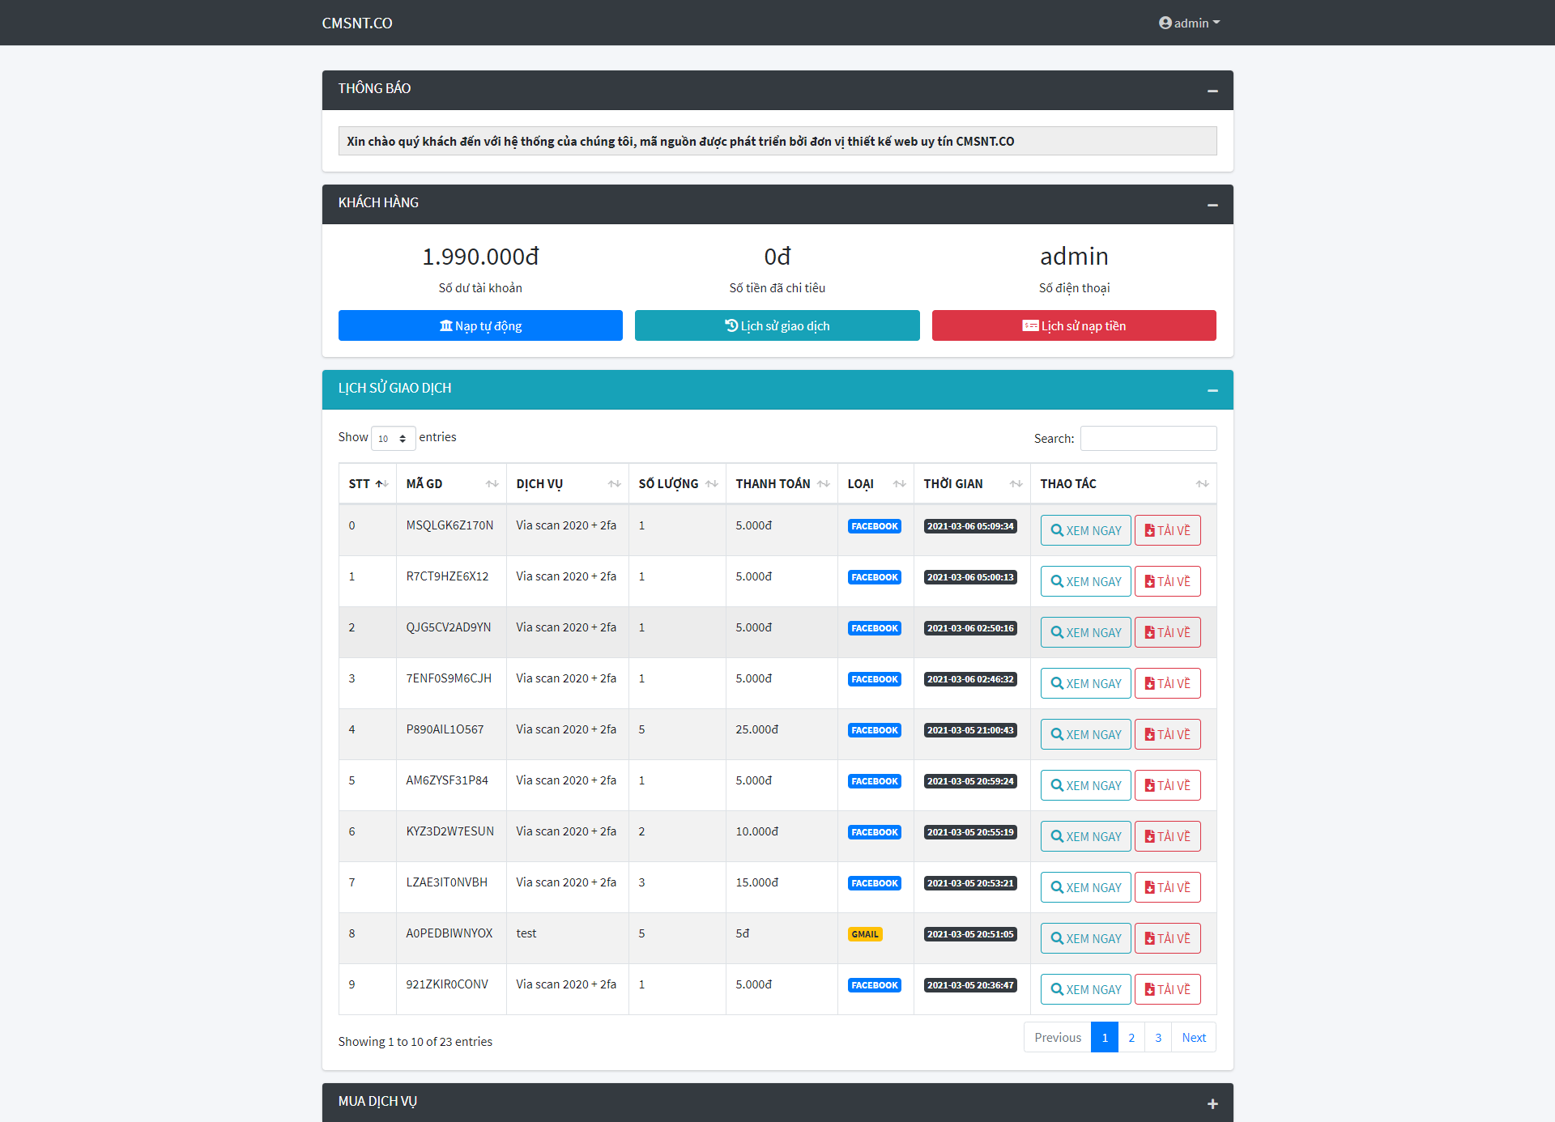Go to pagination page 2
This screenshot has width=1555, height=1122.
1131,1037
